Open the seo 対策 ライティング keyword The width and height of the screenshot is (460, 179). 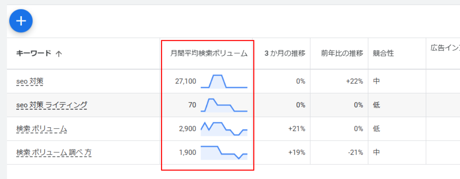click(51, 105)
